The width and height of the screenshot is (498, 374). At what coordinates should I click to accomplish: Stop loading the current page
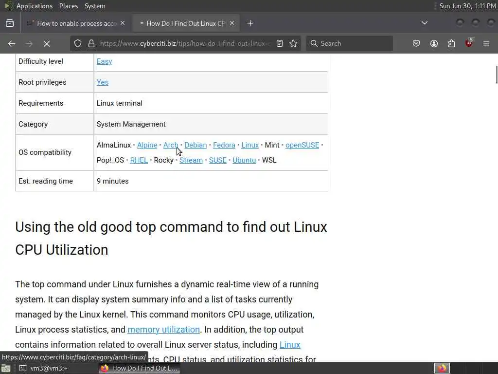47,43
